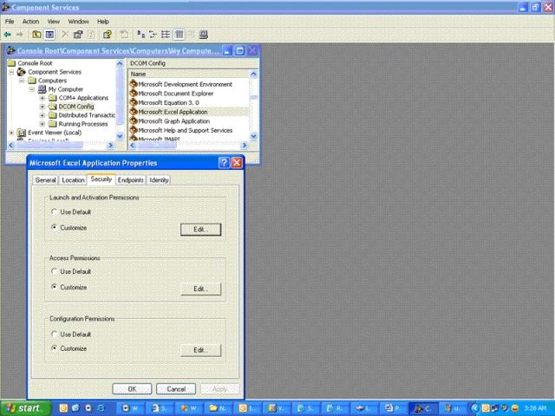Click the Delete X toolbar icon
Viewport: 555px width, 416px height.
click(x=65, y=35)
